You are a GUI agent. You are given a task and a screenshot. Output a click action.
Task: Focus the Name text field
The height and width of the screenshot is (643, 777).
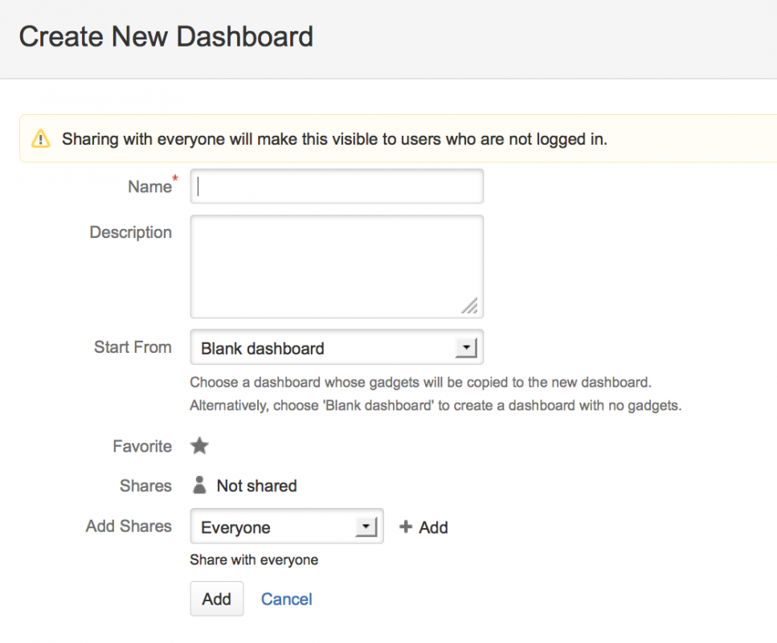click(337, 186)
